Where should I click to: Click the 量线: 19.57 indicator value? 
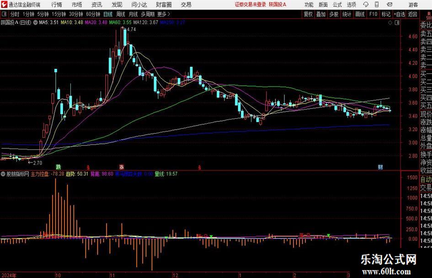pos(166,174)
